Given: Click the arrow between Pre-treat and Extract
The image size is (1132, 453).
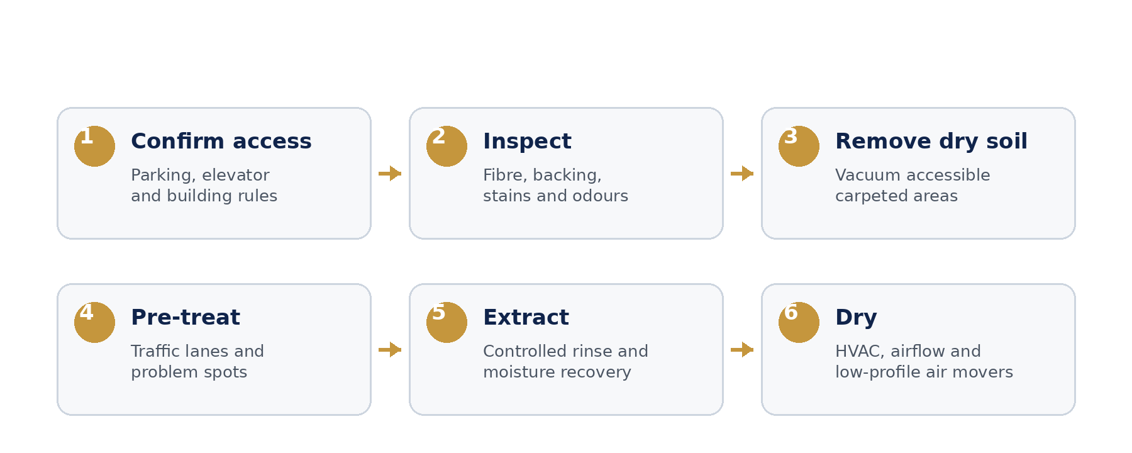Looking at the screenshot, I should pos(390,349).
